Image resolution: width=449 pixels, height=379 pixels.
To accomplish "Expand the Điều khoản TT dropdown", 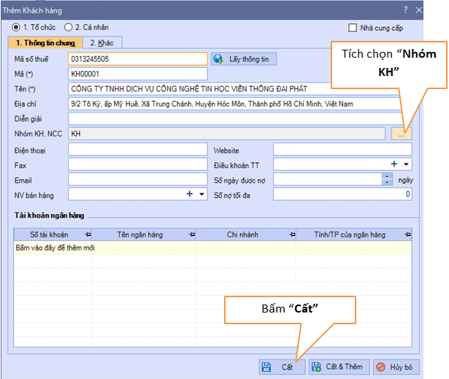I will (407, 164).
